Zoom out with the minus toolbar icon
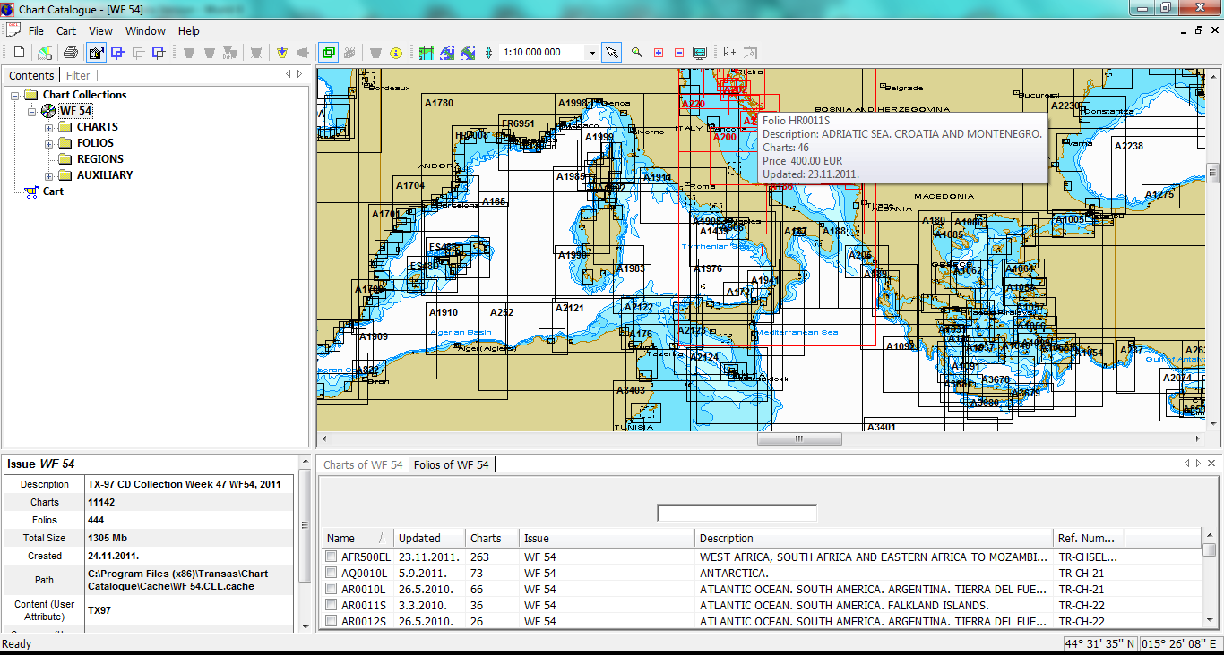The height and width of the screenshot is (655, 1224). pyautogui.click(x=678, y=52)
